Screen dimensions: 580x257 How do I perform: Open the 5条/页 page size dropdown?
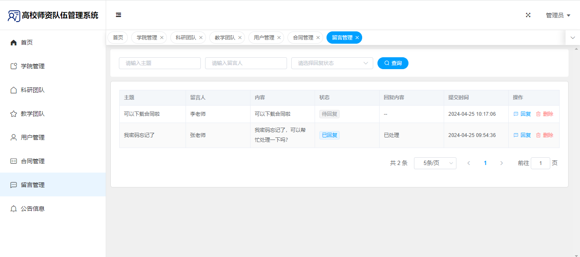[435, 163]
